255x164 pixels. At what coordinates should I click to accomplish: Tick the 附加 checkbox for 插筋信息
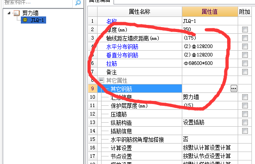[245, 131]
